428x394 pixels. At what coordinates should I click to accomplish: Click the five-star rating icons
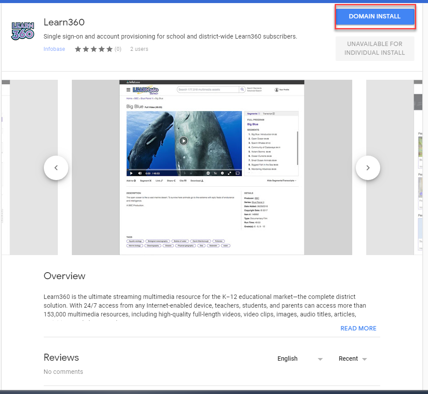click(x=93, y=49)
